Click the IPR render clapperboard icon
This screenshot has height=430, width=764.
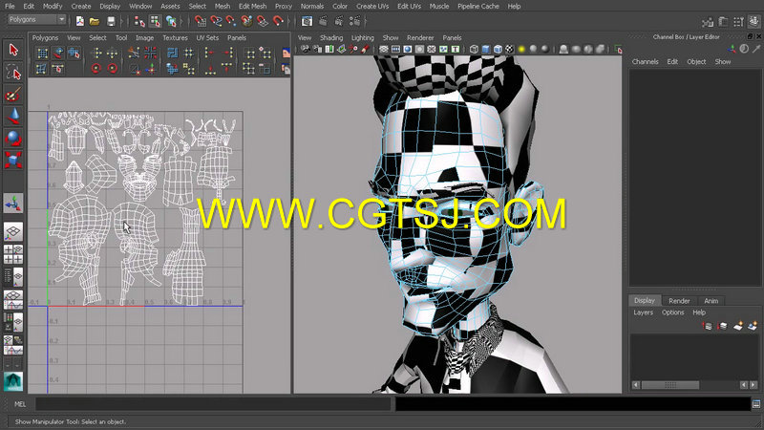339,21
